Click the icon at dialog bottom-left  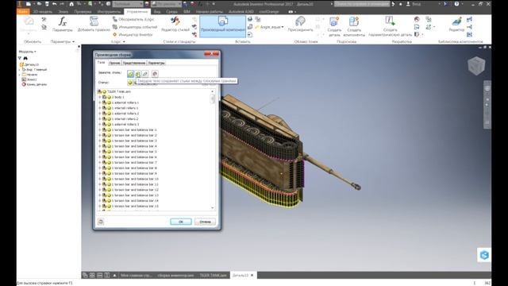(101, 222)
